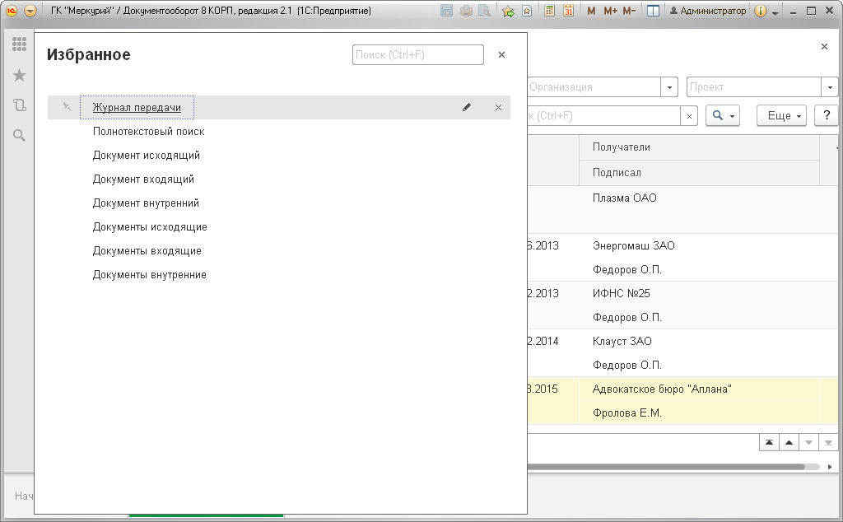Image resolution: width=843 pixels, height=522 pixels.
Task: Remove 'Журнал передачи' from favorites
Action: 498,108
